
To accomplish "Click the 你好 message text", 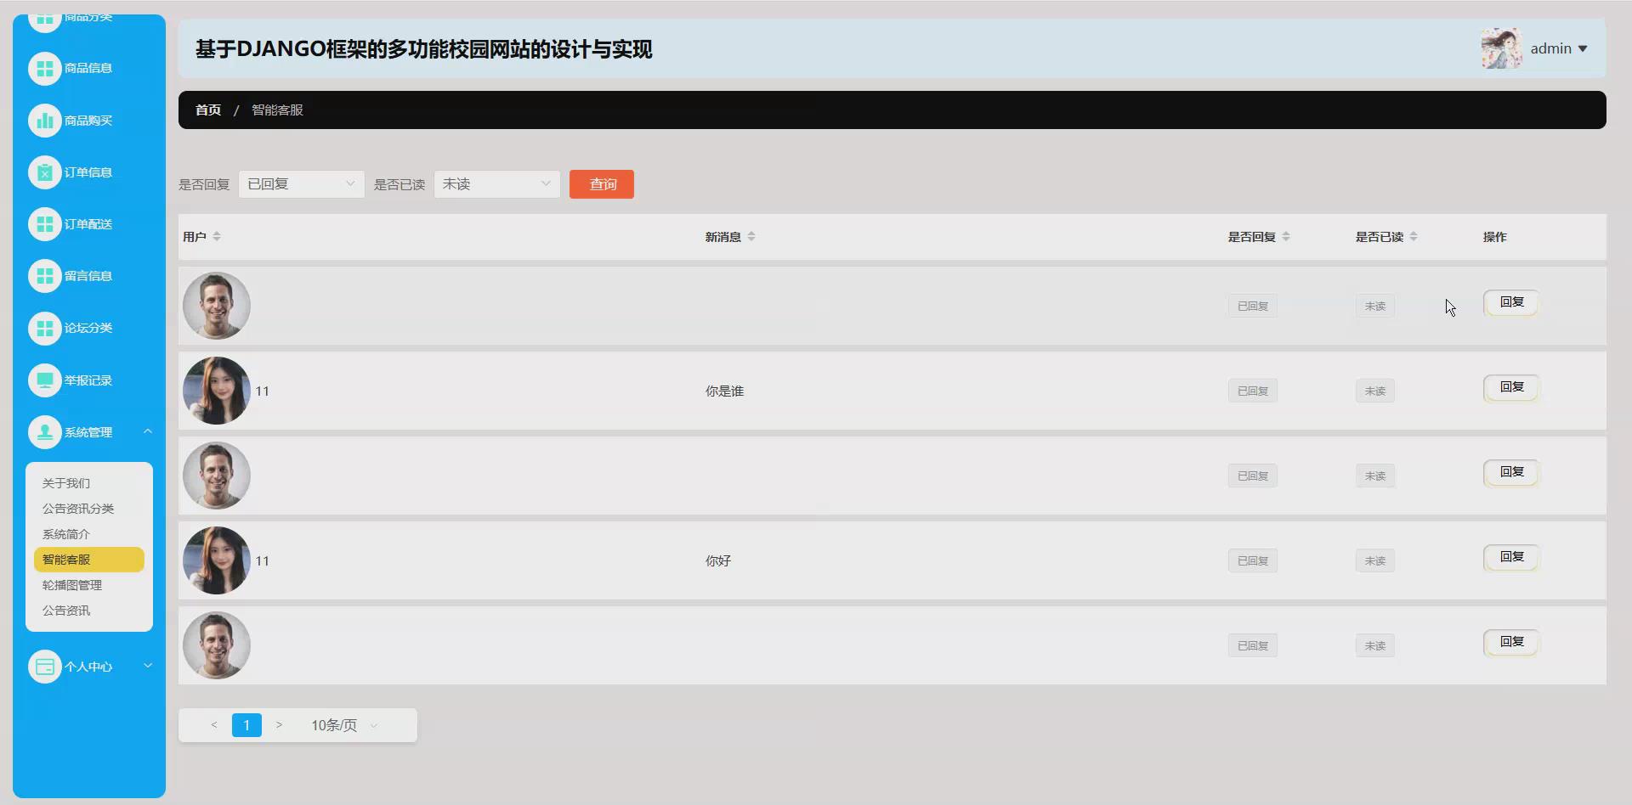I will [x=718, y=561].
